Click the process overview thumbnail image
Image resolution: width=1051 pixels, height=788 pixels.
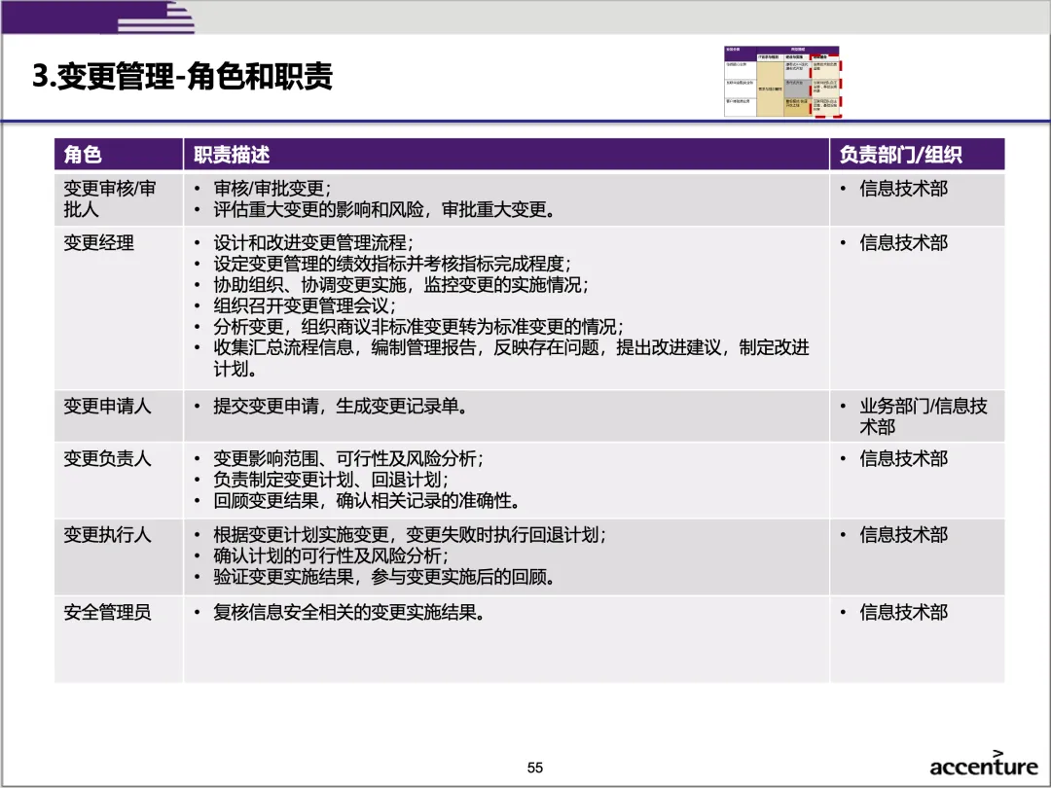[782, 82]
